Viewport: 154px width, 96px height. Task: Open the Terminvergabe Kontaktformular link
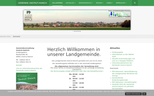click(x=77, y=71)
